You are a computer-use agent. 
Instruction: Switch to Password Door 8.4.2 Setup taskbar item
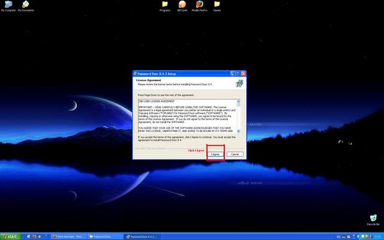click(x=142, y=236)
